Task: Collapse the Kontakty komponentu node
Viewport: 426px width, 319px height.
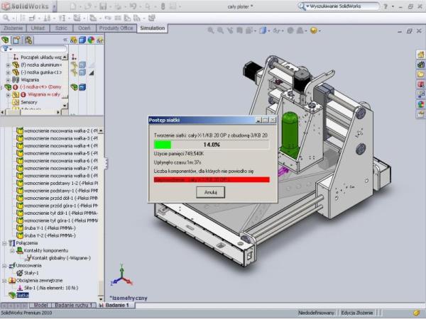Action: (12, 251)
